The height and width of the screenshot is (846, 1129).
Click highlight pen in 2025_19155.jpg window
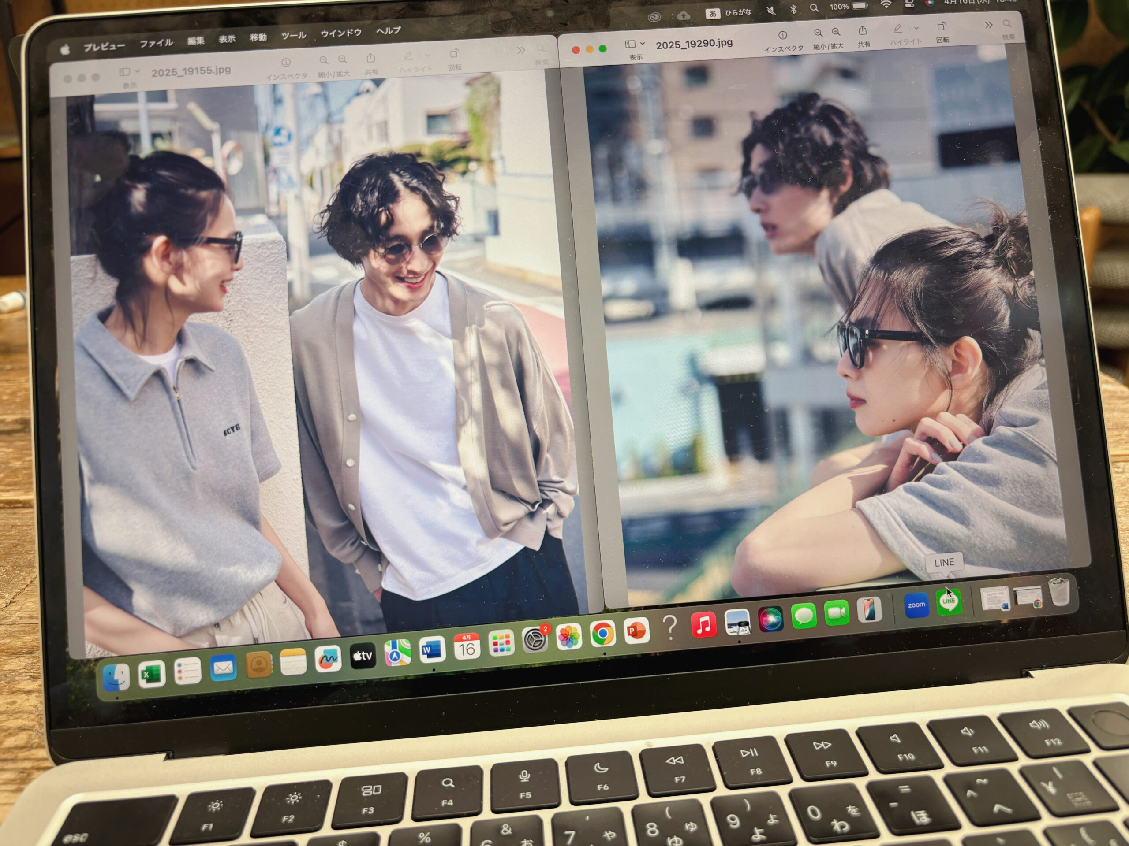pyautogui.click(x=408, y=56)
